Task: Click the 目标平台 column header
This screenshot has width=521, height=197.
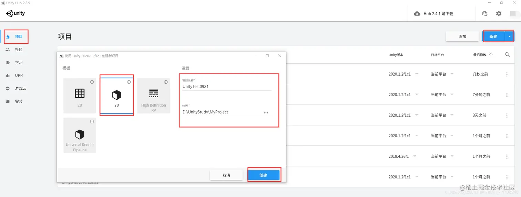Action: click(438, 55)
